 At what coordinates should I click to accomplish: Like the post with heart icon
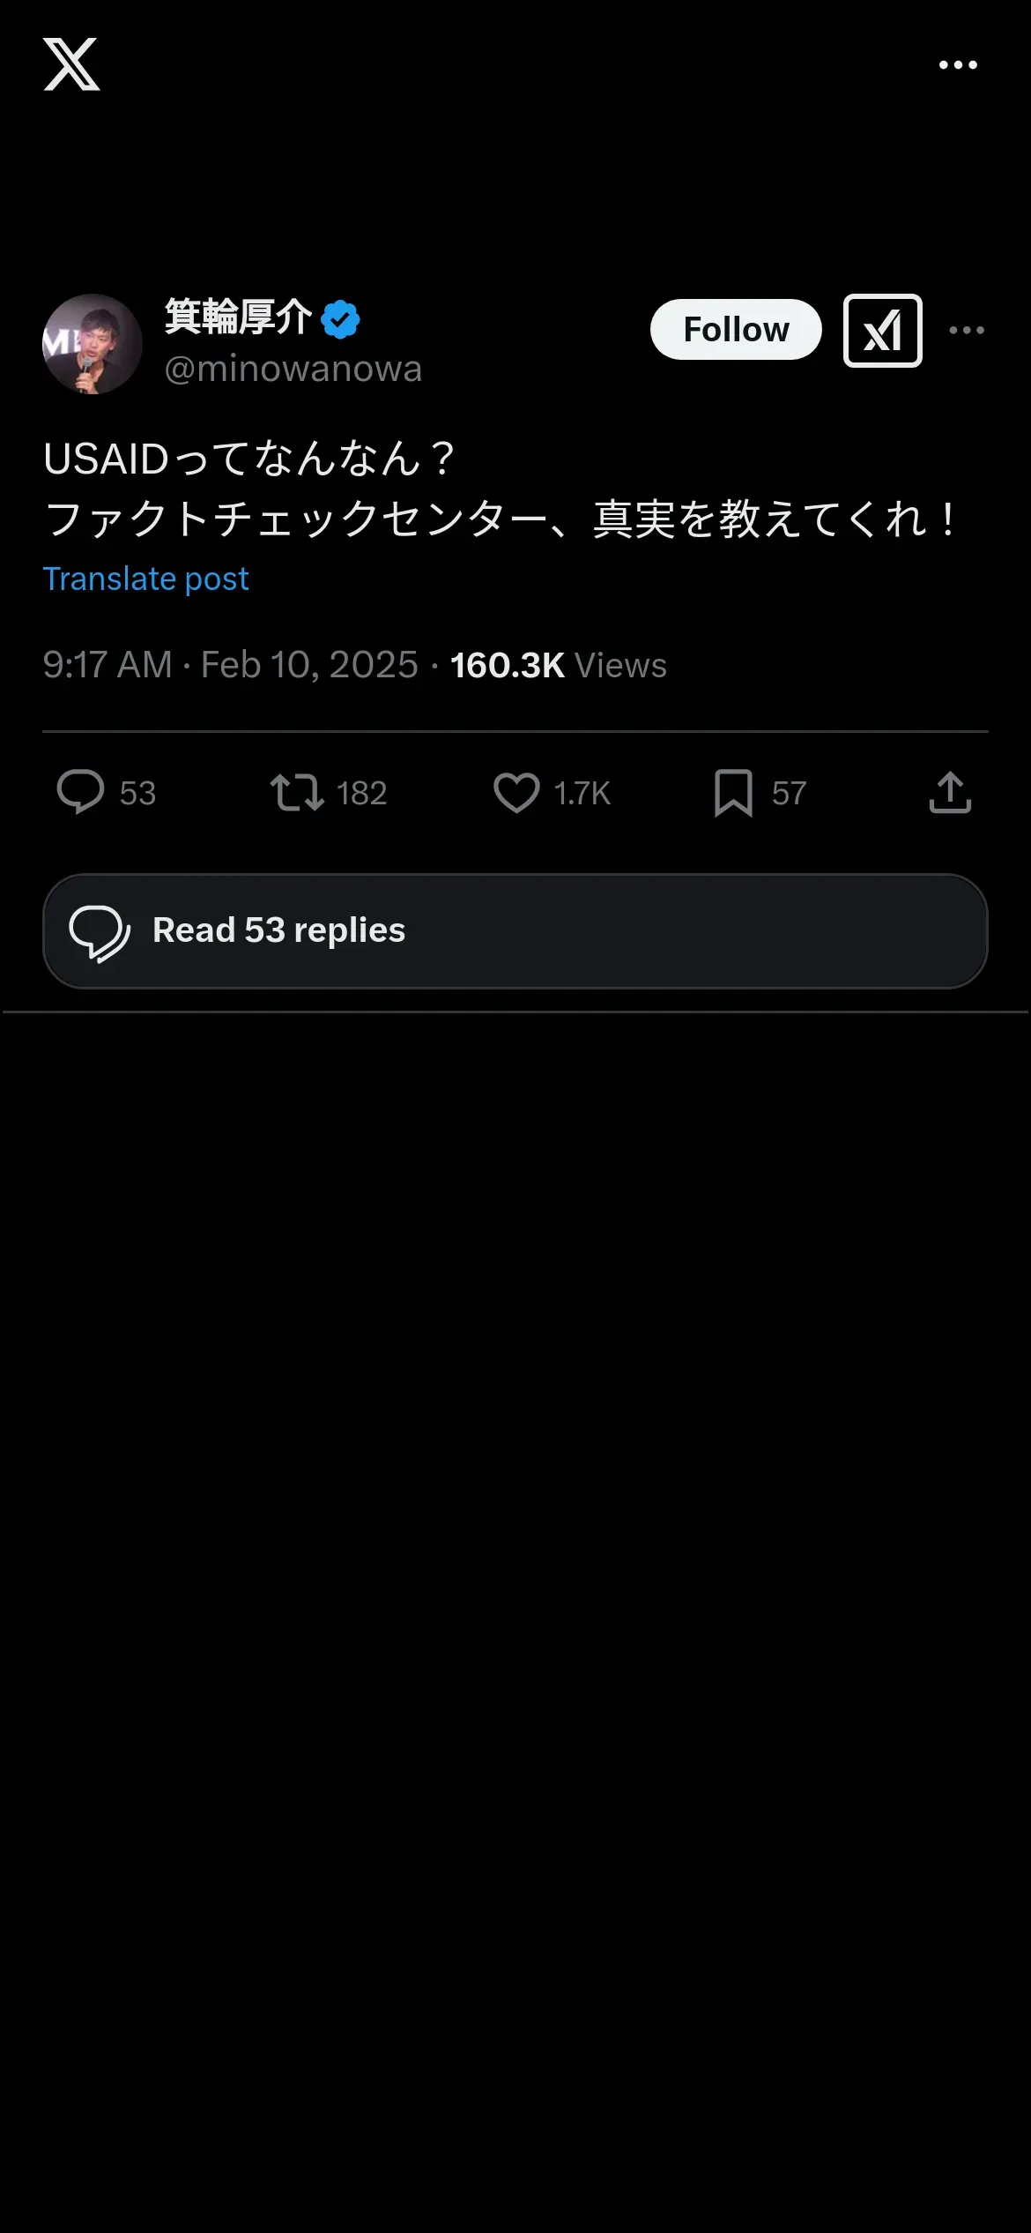click(x=516, y=792)
